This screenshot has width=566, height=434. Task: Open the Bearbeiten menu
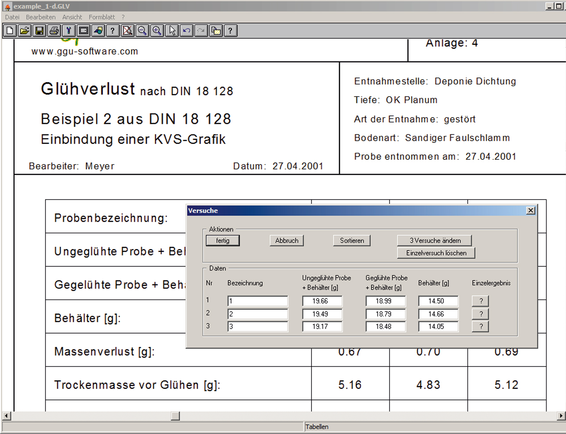tap(41, 17)
